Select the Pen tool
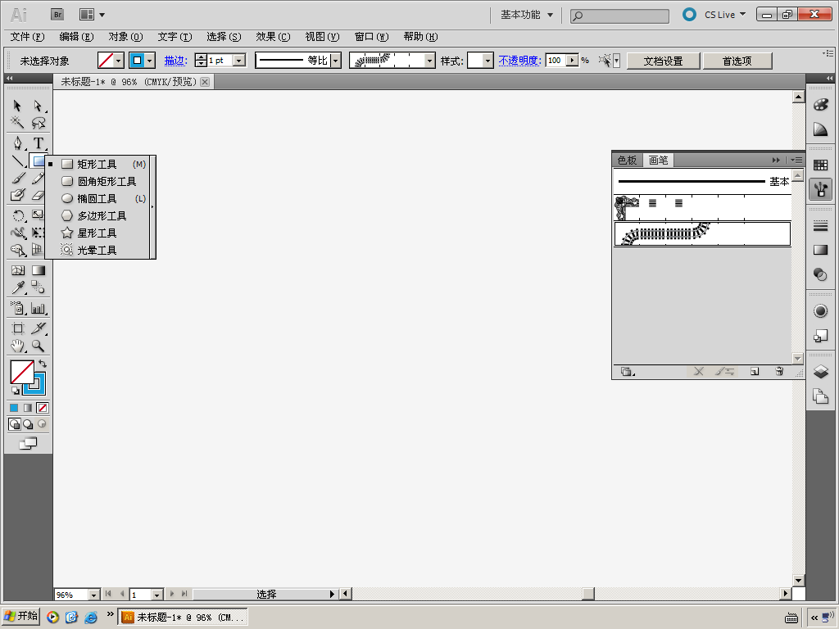Image resolution: width=839 pixels, height=629 pixels. [x=17, y=143]
